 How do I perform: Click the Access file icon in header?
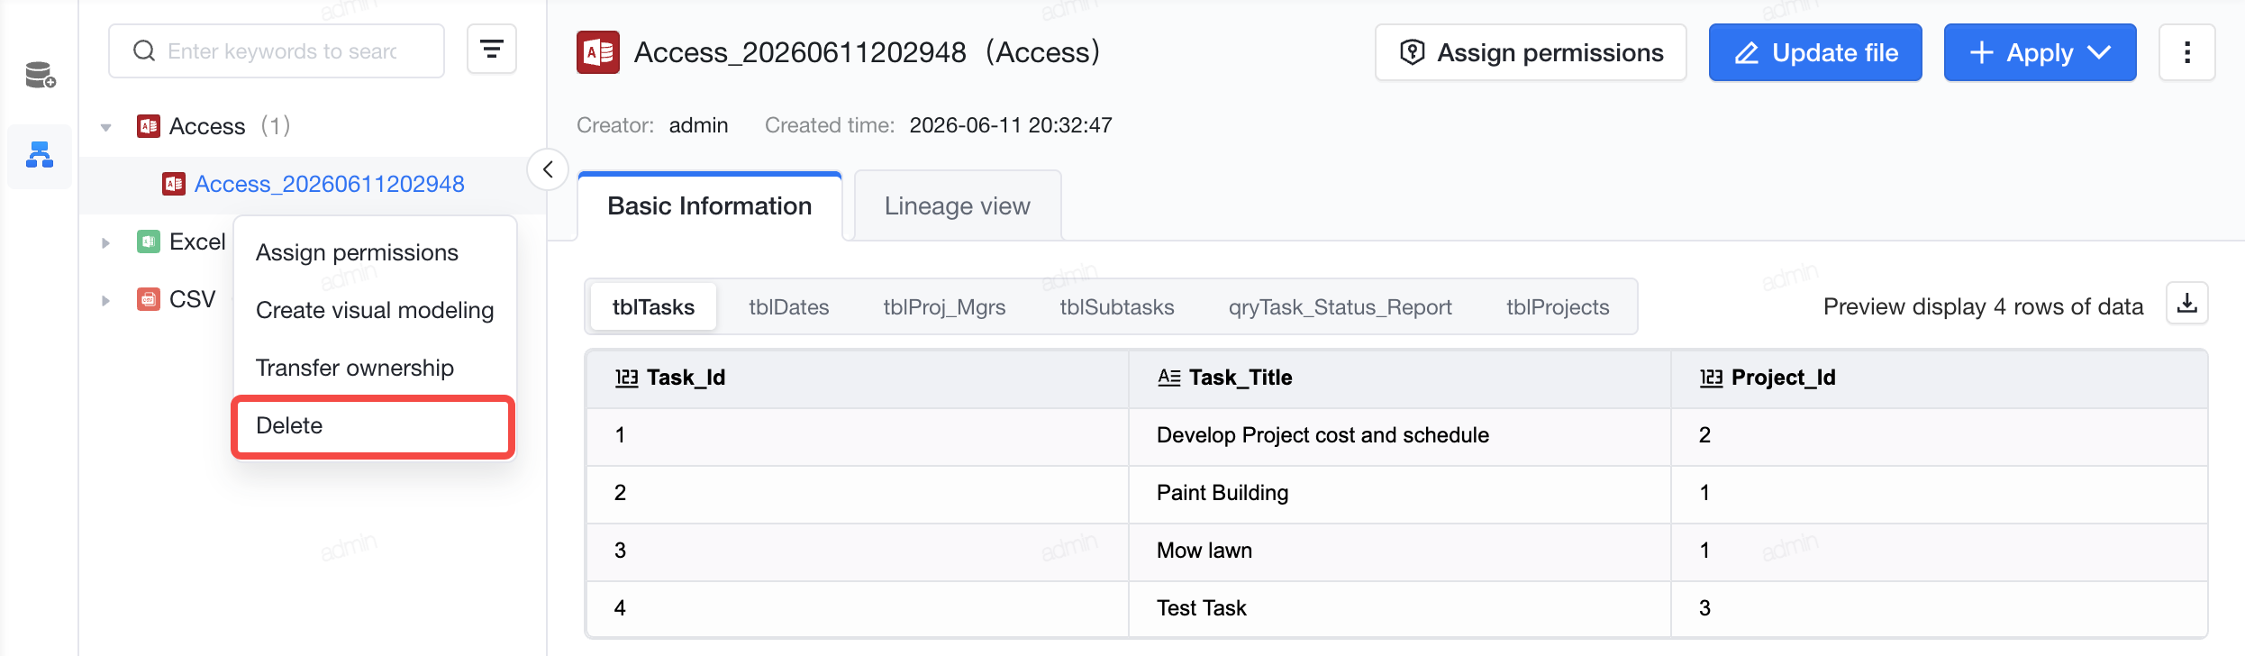tap(598, 52)
